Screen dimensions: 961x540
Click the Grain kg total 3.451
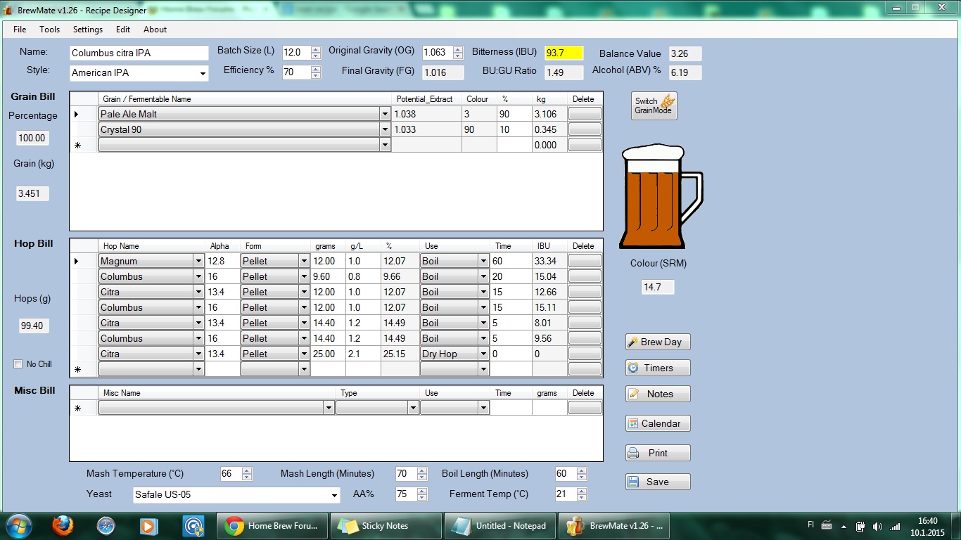32,193
